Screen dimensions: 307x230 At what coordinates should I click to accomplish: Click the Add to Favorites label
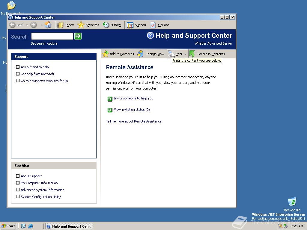(x=122, y=54)
